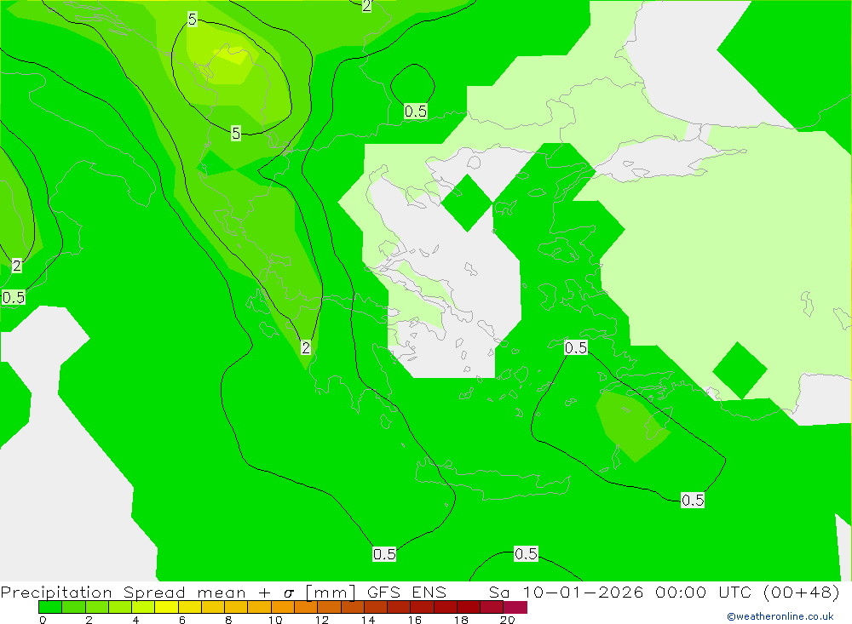Click the 'Spread' word in the title
This screenshot has height=624, width=852.
[154, 592]
